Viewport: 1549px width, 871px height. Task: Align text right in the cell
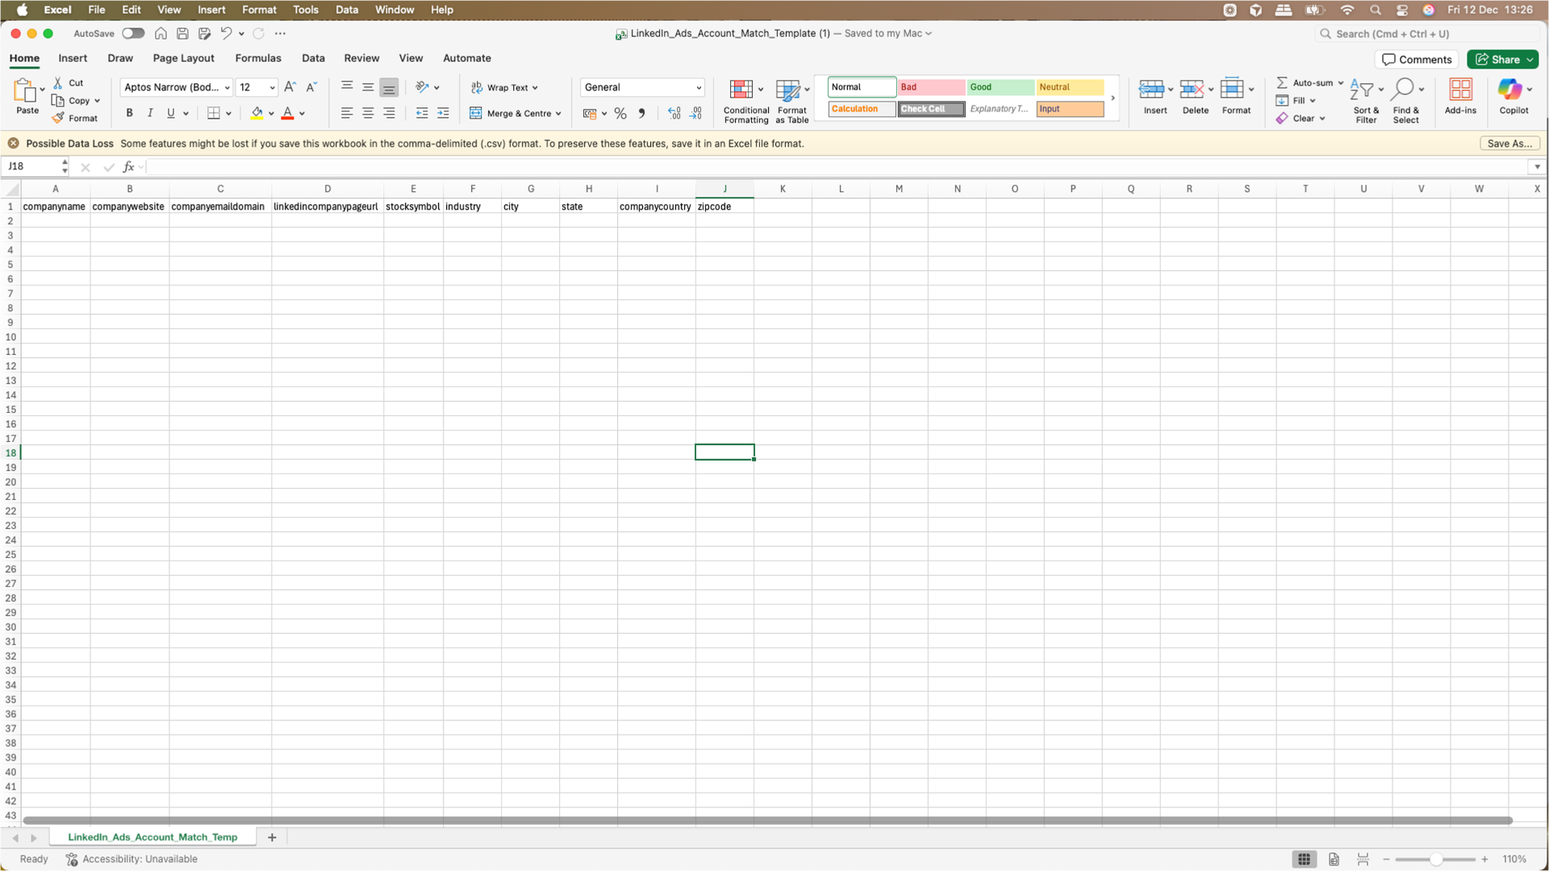389,114
